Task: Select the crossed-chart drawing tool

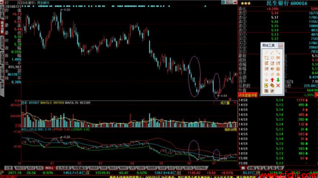Action: click(x=267, y=69)
